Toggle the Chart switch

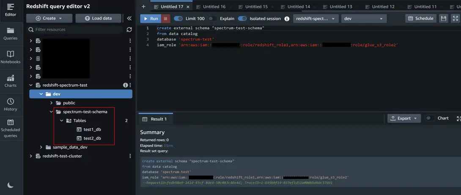(430, 118)
